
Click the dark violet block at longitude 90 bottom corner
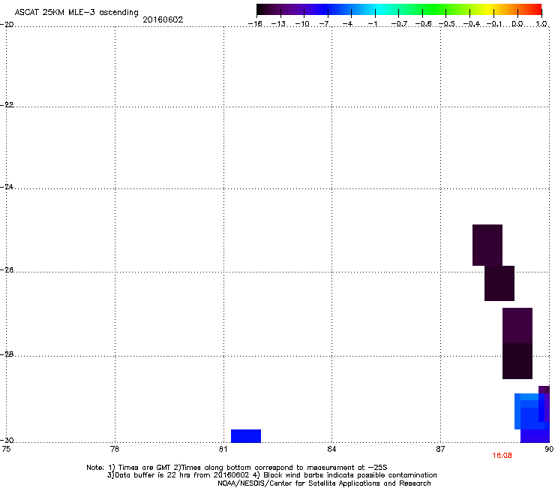tap(535, 436)
